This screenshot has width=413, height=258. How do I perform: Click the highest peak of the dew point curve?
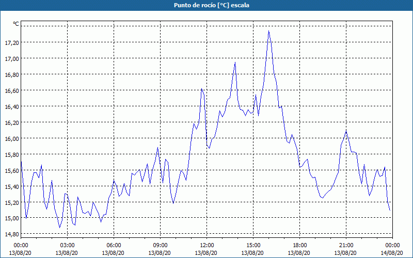(x=268, y=31)
